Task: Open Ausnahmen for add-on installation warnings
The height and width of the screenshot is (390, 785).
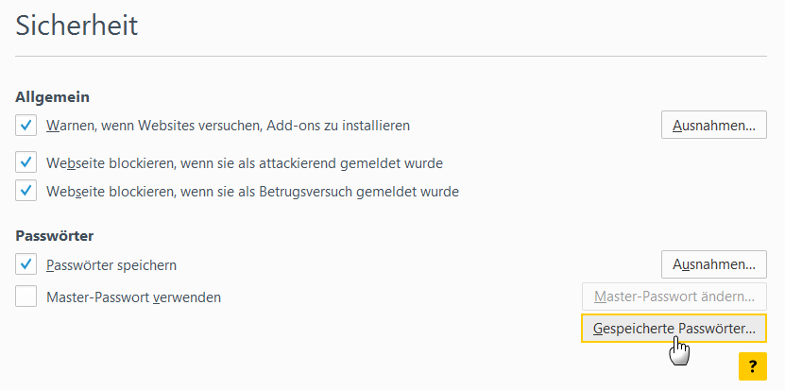Action: pyautogui.click(x=714, y=125)
